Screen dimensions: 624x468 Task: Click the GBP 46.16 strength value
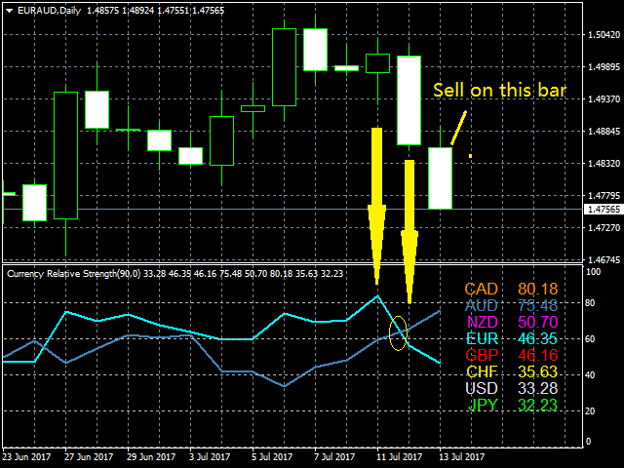pyautogui.click(x=537, y=355)
